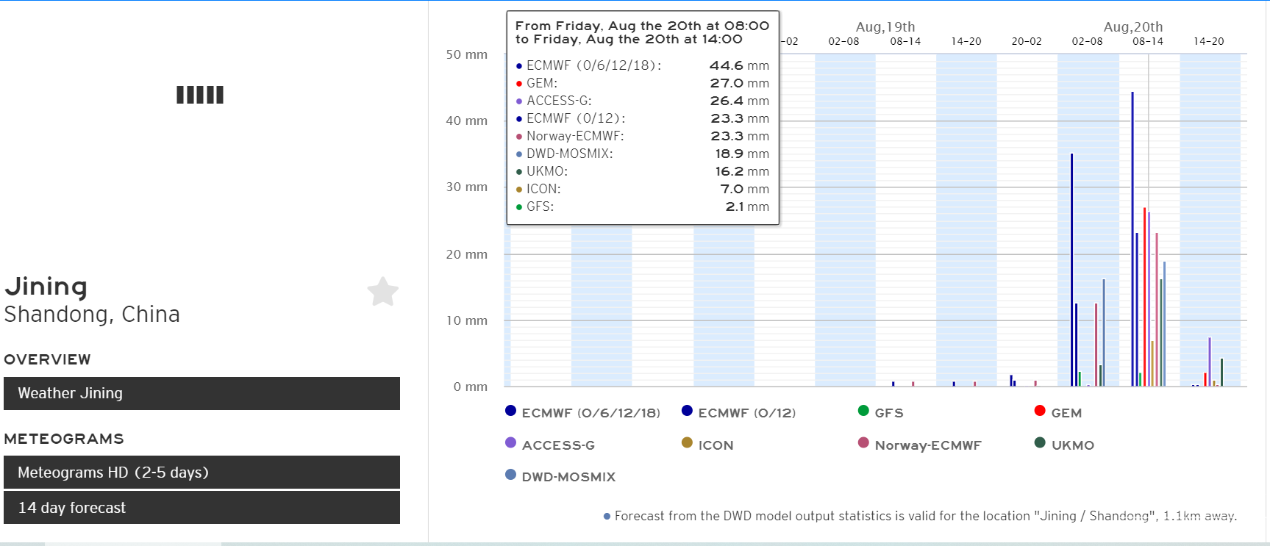The image size is (1270, 546).
Task: Click the favorite star icon beside Jining
Action: [x=383, y=292]
